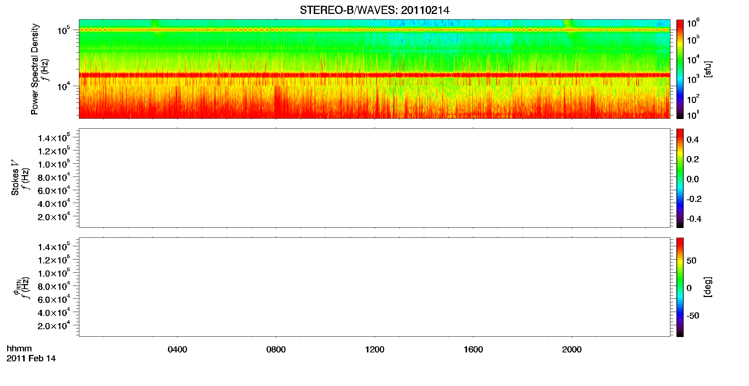Click the phi RTN degree color bar

click(680, 287)
